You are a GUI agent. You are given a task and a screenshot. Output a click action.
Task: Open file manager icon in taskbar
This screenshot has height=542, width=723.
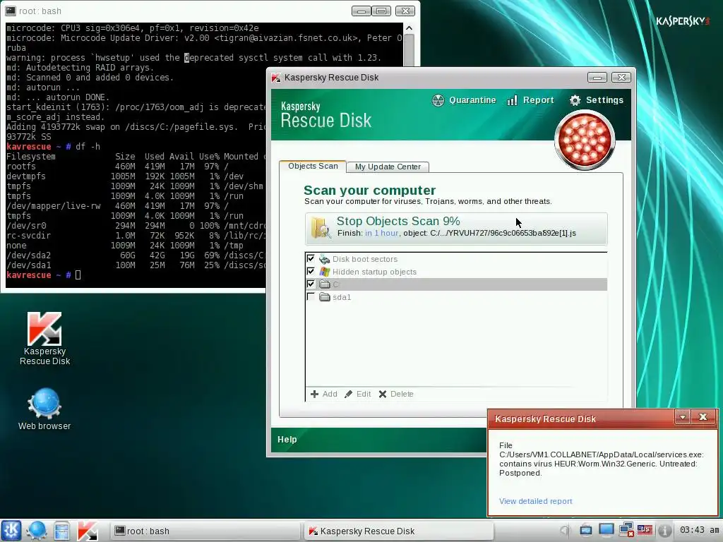(61, 531)
